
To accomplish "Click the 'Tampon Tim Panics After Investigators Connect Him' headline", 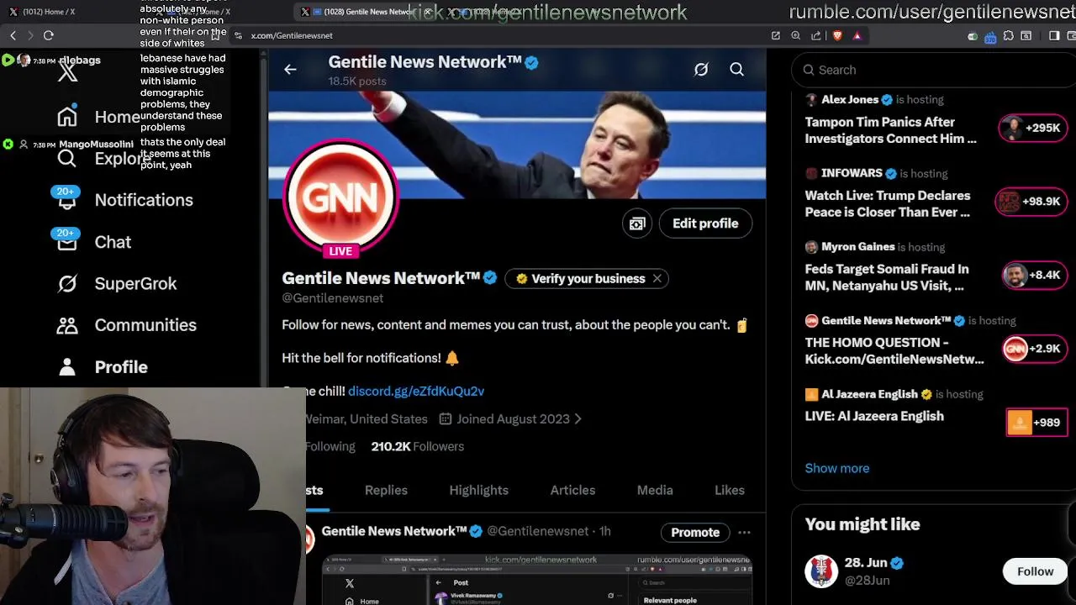I will tap(890, 130).
